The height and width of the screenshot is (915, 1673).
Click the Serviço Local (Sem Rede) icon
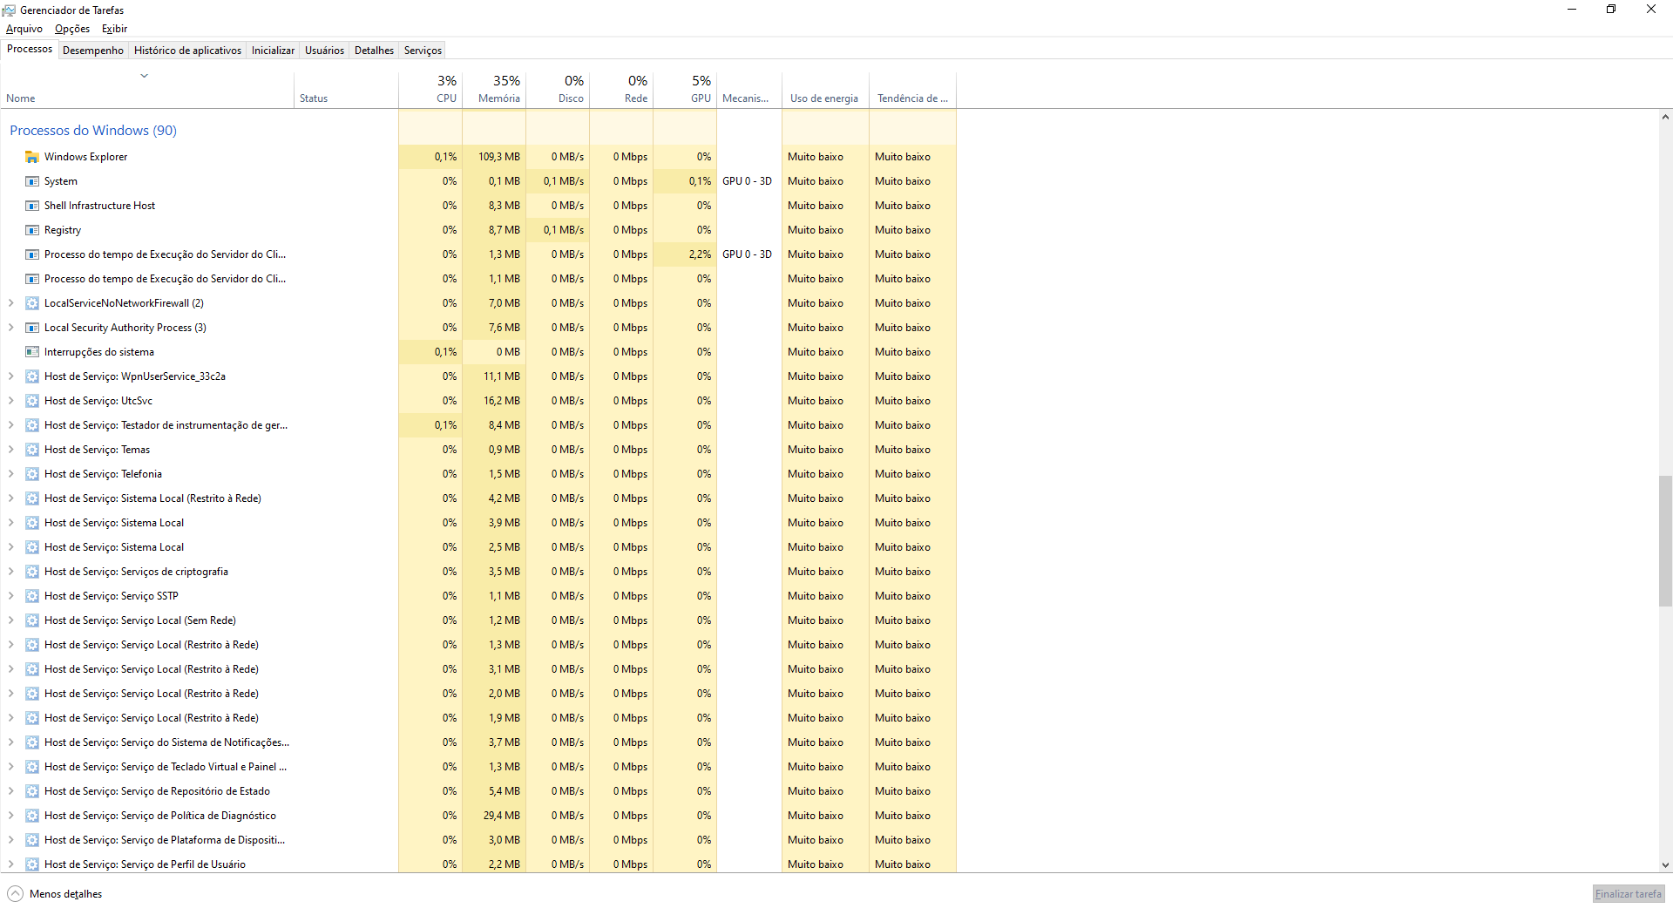[32, 620]
